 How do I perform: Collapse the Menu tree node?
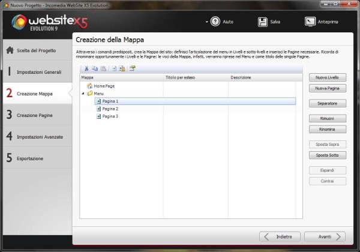(x=83, y=94)
